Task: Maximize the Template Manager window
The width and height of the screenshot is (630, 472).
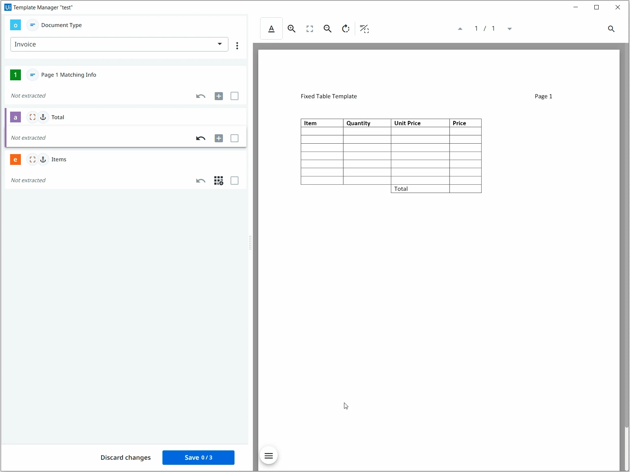Action: (597, 7)
